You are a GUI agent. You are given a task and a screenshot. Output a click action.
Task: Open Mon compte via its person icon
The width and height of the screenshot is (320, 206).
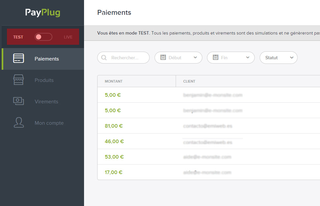pyautogui.click(x=18, y=122)
